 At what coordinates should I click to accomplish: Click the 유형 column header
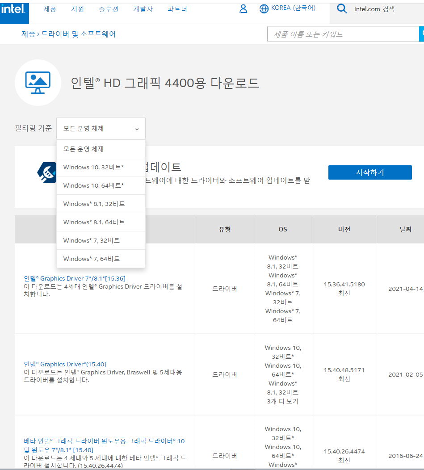point(225,229)
